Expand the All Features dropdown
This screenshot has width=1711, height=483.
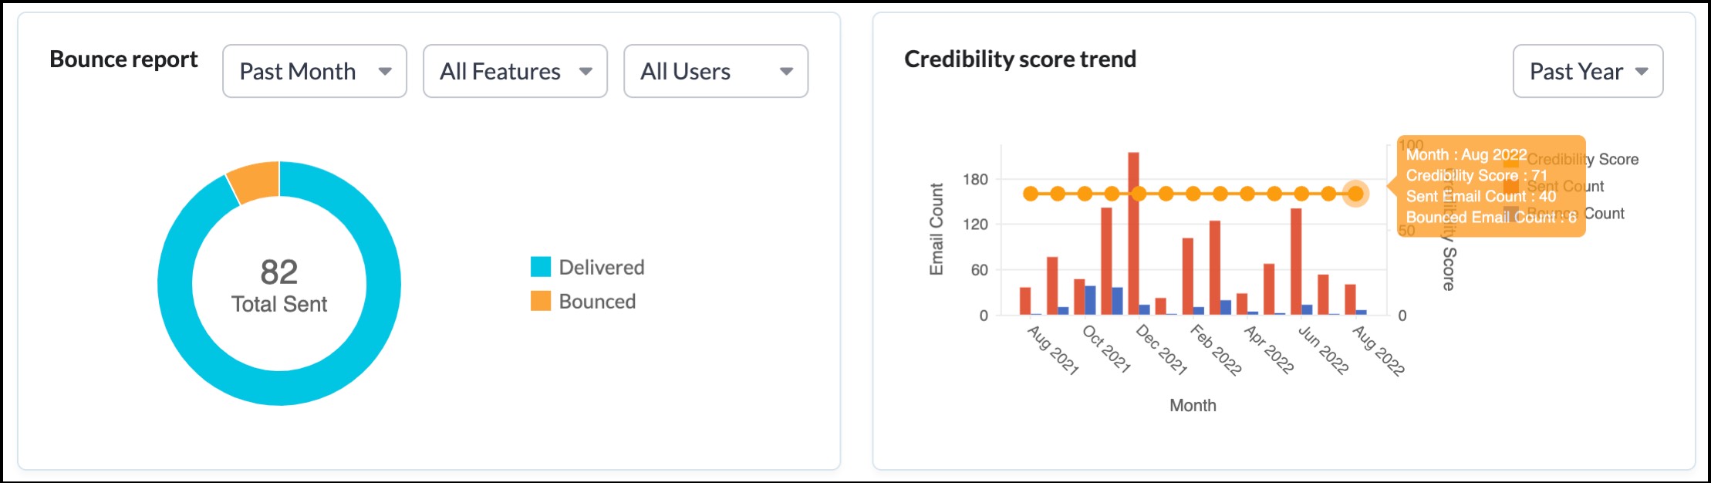click(x=515, y=71)
